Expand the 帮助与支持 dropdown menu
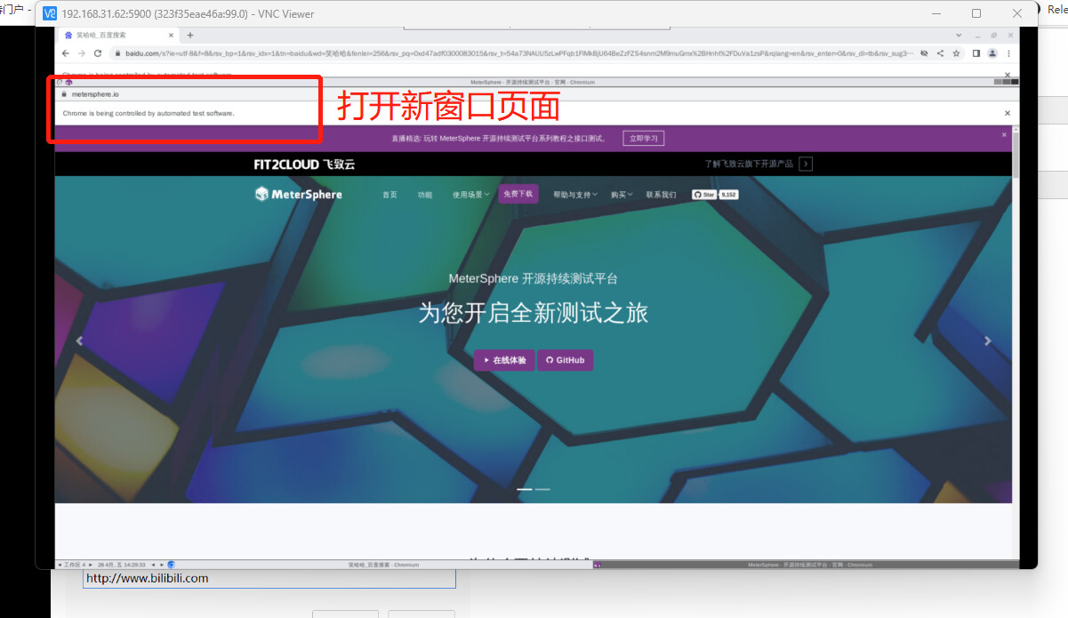The height and width of the screenshot is (618, 1068). point(575,195)
